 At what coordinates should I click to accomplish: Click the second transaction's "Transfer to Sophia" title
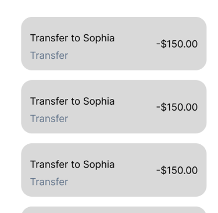pos(72,101)
